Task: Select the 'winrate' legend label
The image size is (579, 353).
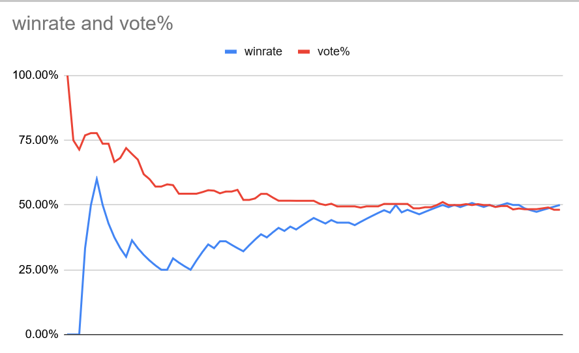Action: click(263, 52)
